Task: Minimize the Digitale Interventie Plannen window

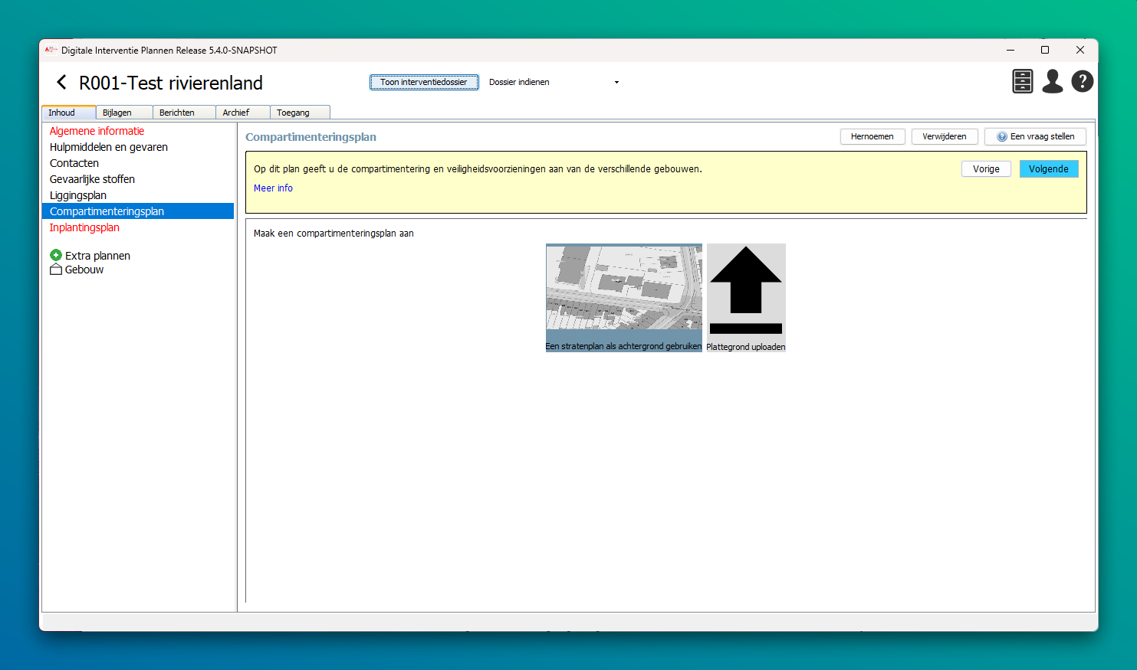Action: 1010,50
